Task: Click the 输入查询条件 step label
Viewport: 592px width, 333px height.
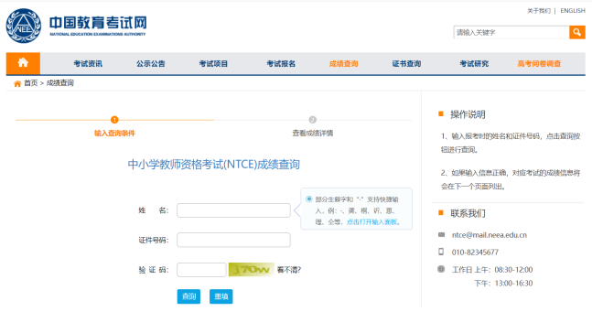Action: tap(114, 133)
